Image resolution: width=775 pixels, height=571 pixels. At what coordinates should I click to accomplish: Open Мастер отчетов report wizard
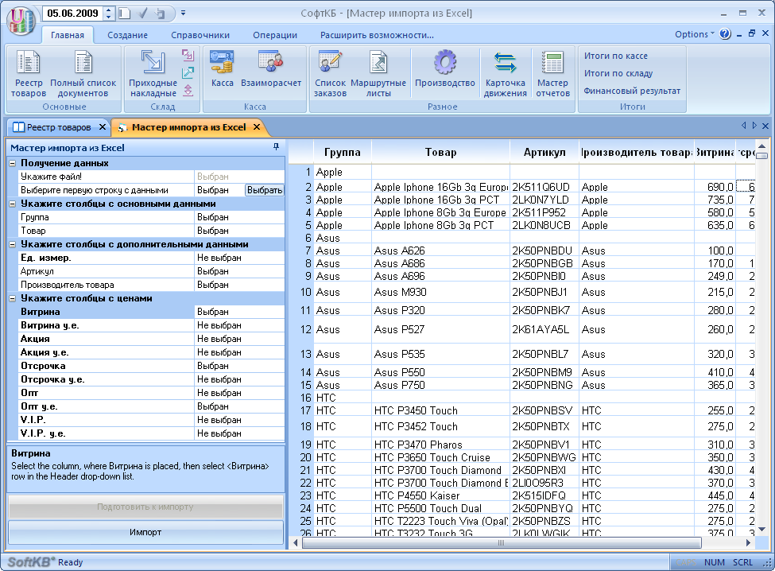pyautogui.click(x=552, y=74)
